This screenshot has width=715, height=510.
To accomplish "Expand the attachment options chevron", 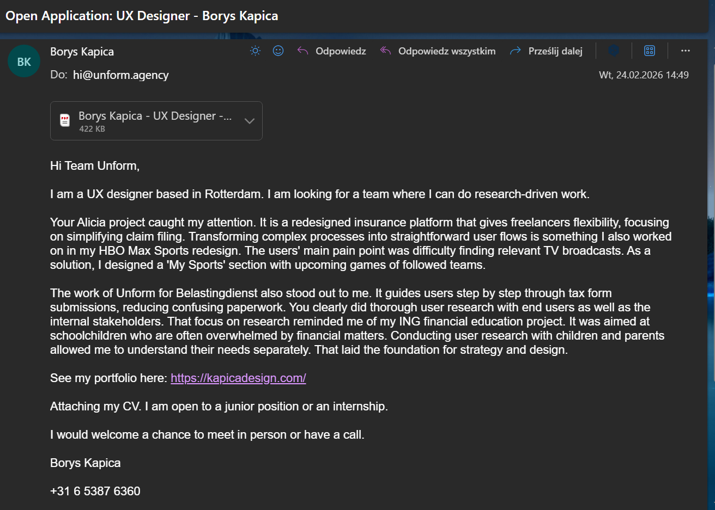I will pyautogui.click(x=250, y=121).
